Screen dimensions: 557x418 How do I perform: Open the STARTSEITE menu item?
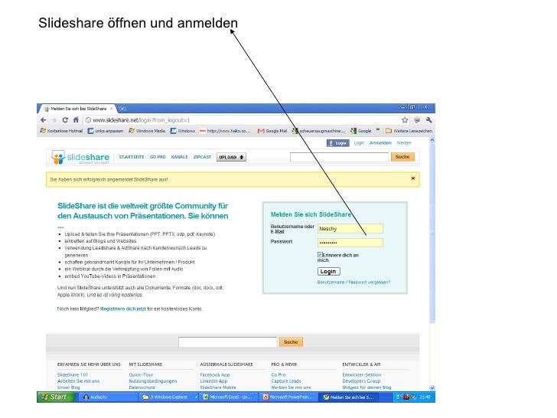(132, 157)
